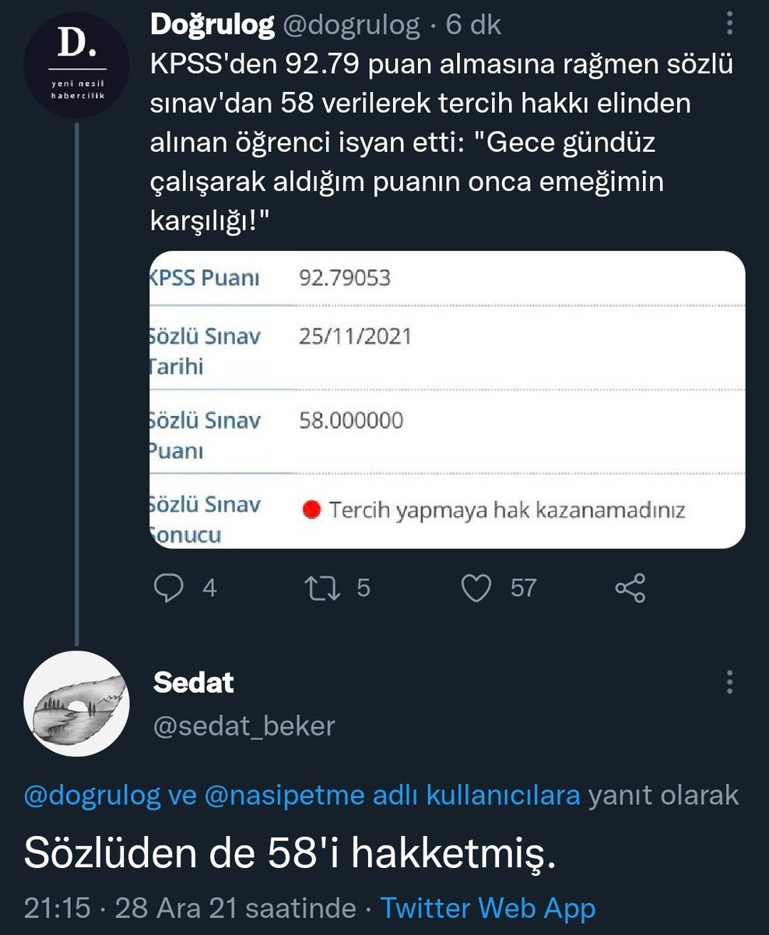This screenshot has height=935, width=769.
Task: Open the share icon on Doğrulog's tweet
Action: click(x=630, y=587)
